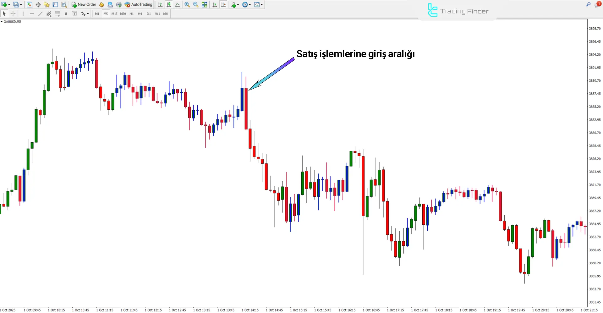Pick the Fibonacci retracement tool

pos(58,14)
